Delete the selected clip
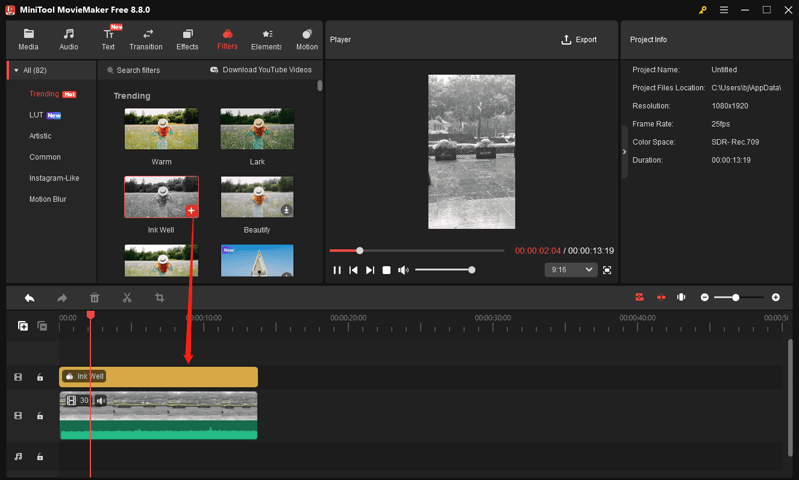The width and height of the screenshot is (799, 480). click(x=95, y=298)
